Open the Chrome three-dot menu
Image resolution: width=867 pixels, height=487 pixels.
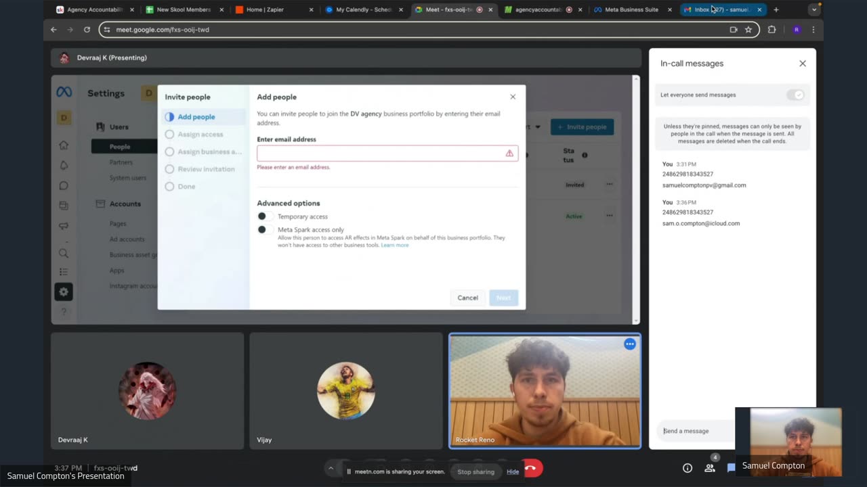click(x=813, y=30)
